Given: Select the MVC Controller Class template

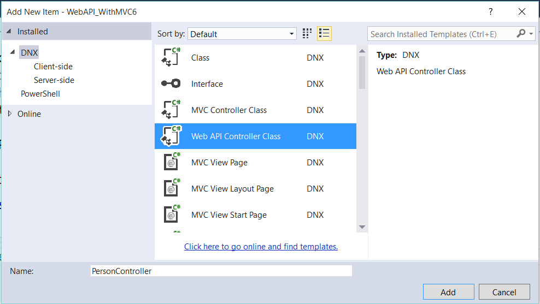Looking at the screenshot, I should (x=256, y=110).
